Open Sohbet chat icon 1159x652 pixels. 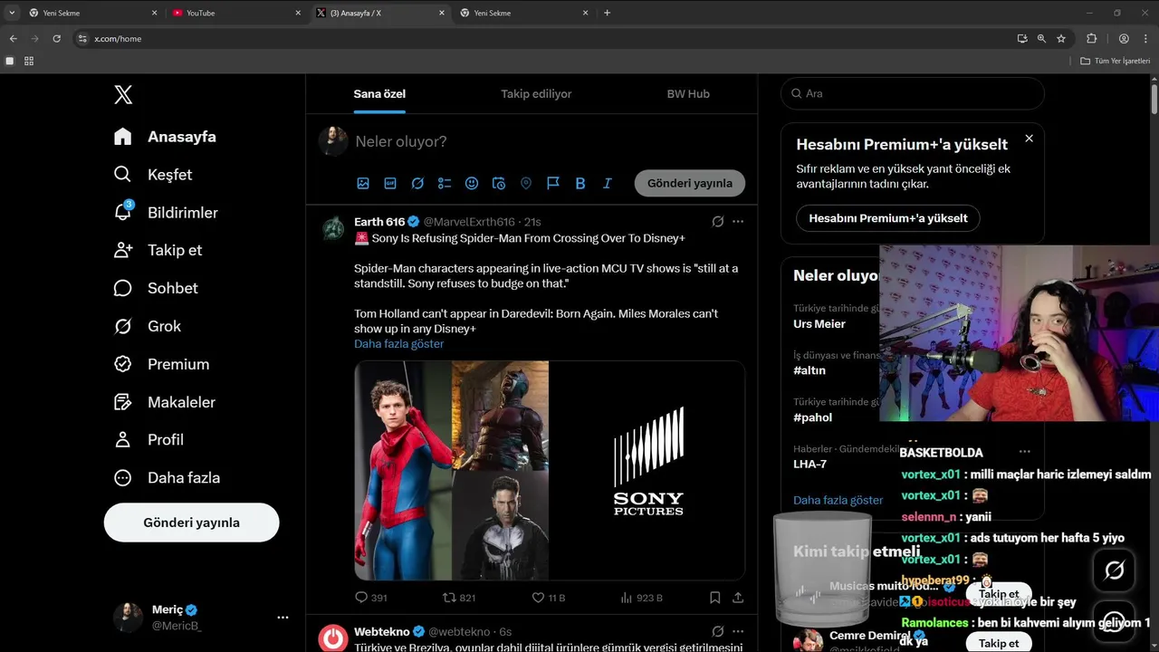coord(123,288)
